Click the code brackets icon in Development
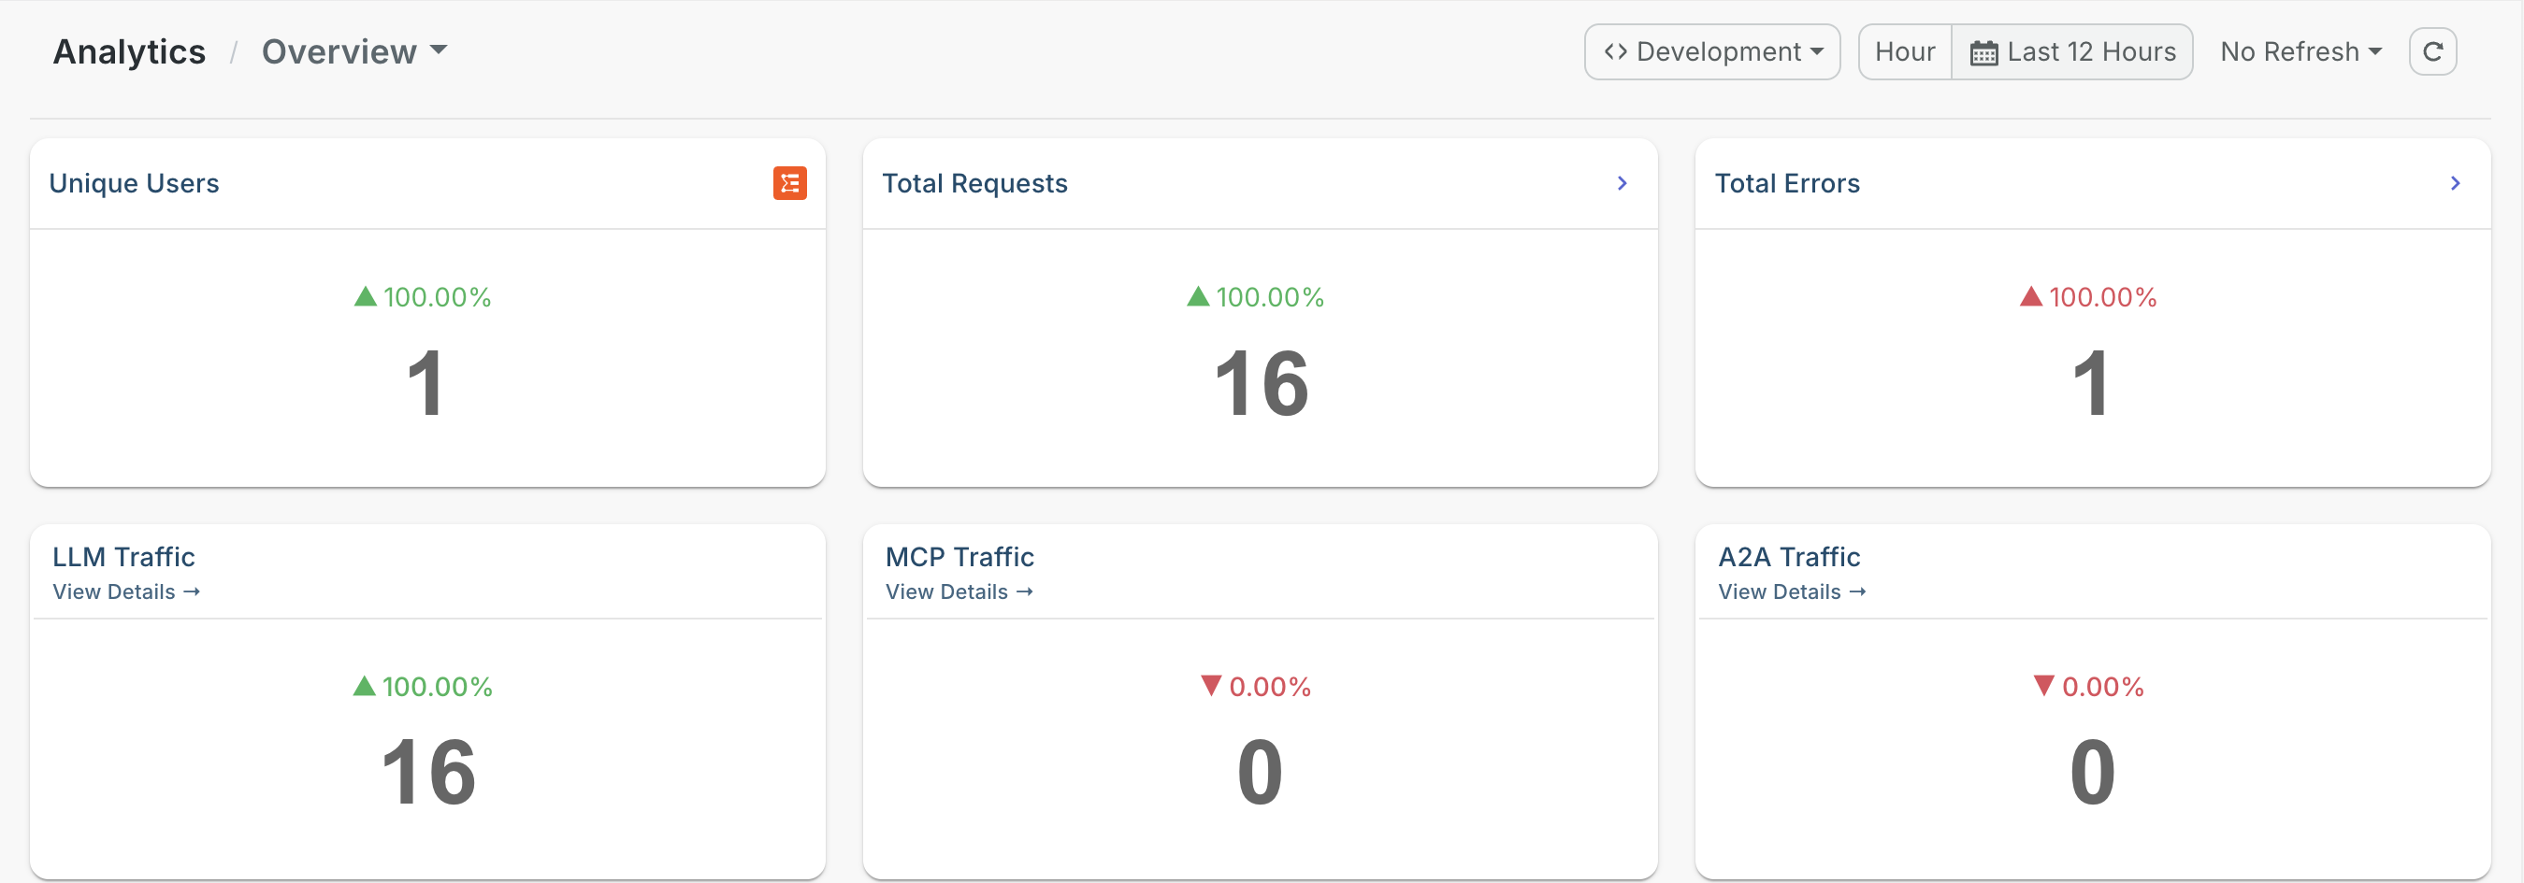Screen dimensions: 2524x883 pos(1616,52)
